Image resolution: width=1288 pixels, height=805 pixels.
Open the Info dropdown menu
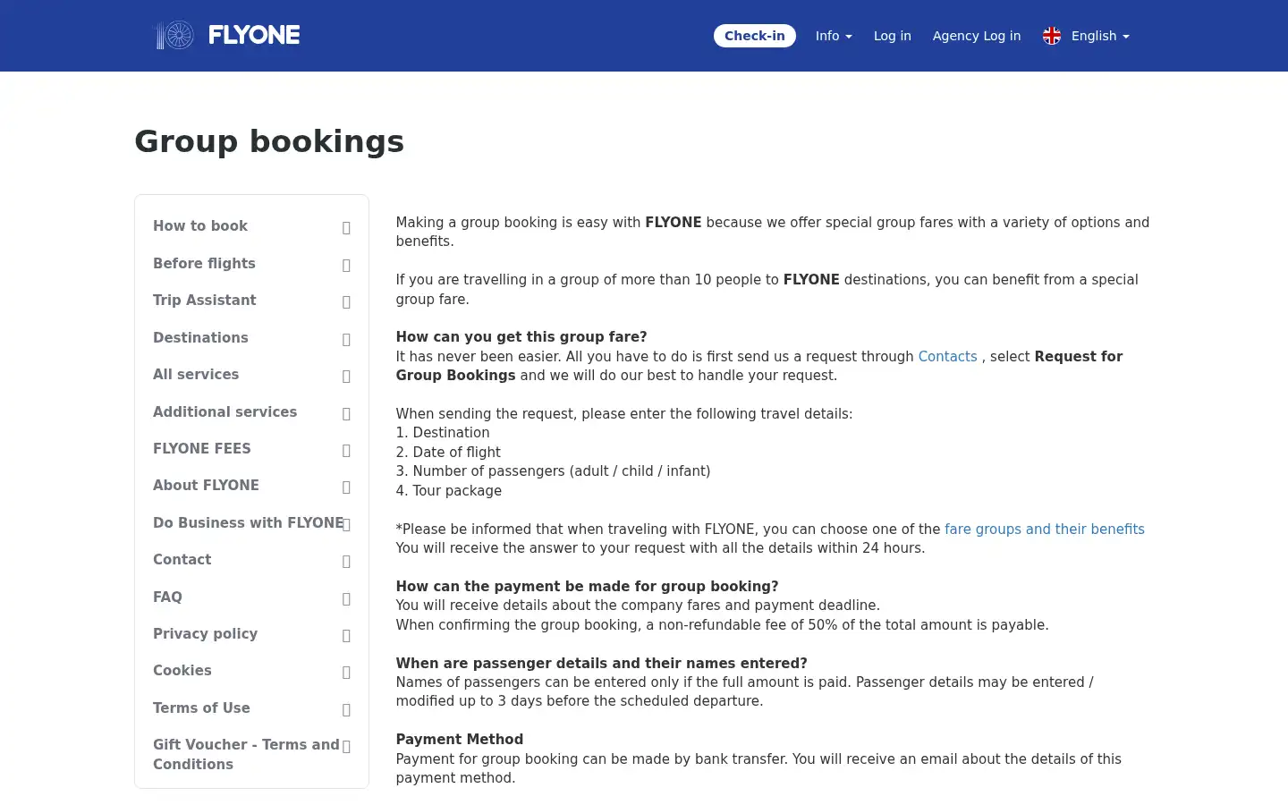(834, 36)
